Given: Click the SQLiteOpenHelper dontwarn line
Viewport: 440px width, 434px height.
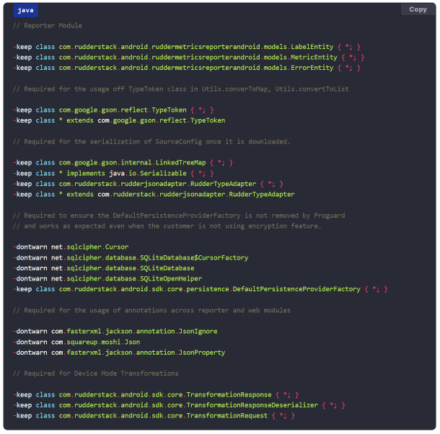Looking at the screenshot, I should pos(107,278).
